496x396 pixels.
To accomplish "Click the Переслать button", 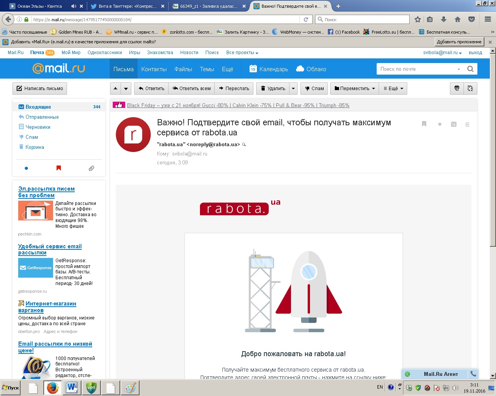I will click(234, 89).
